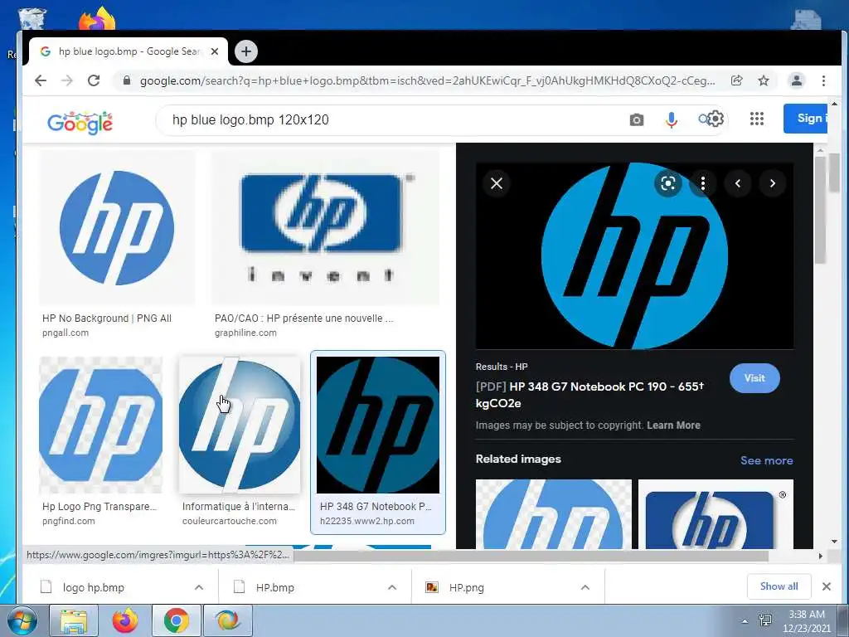Click the address bar URL

pos(427,80)
